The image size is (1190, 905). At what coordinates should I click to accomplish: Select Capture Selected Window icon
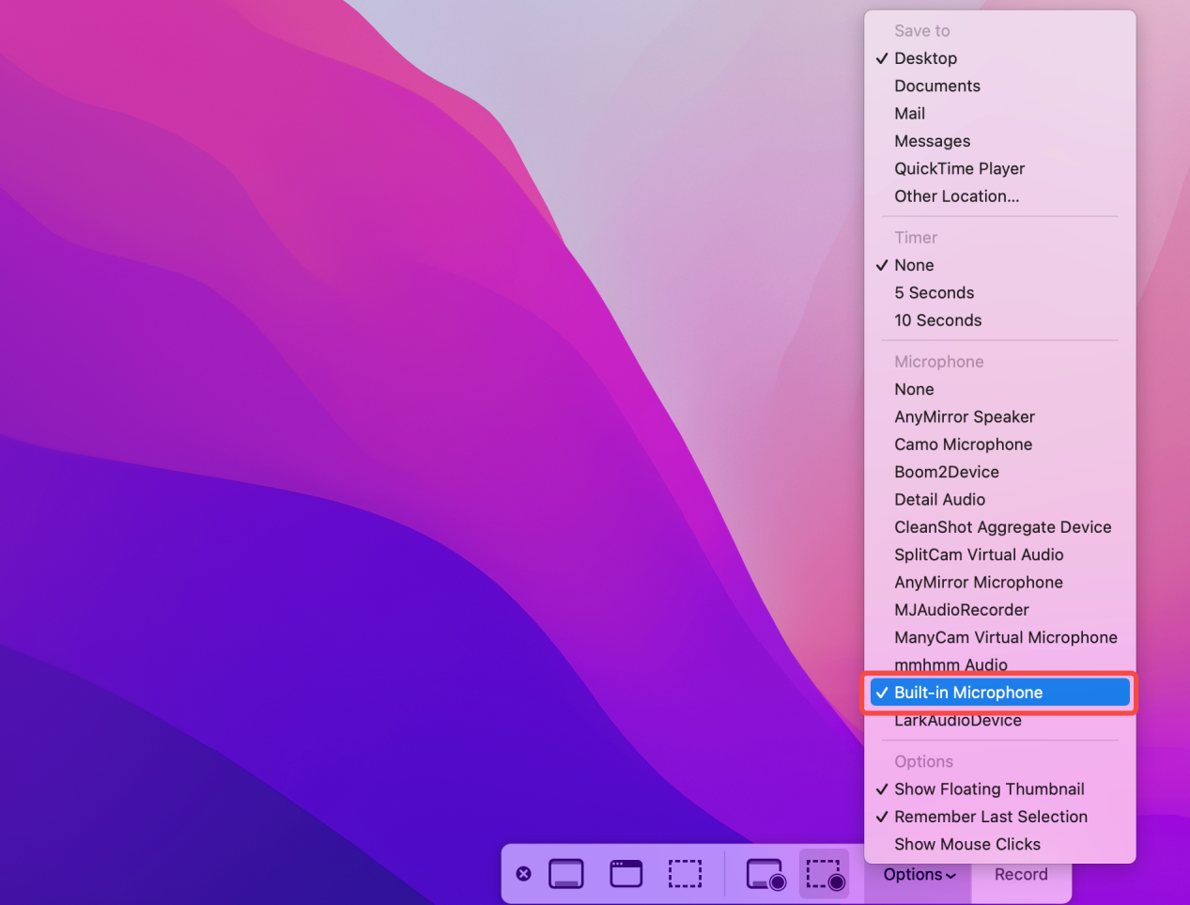[x=626, y=874]
